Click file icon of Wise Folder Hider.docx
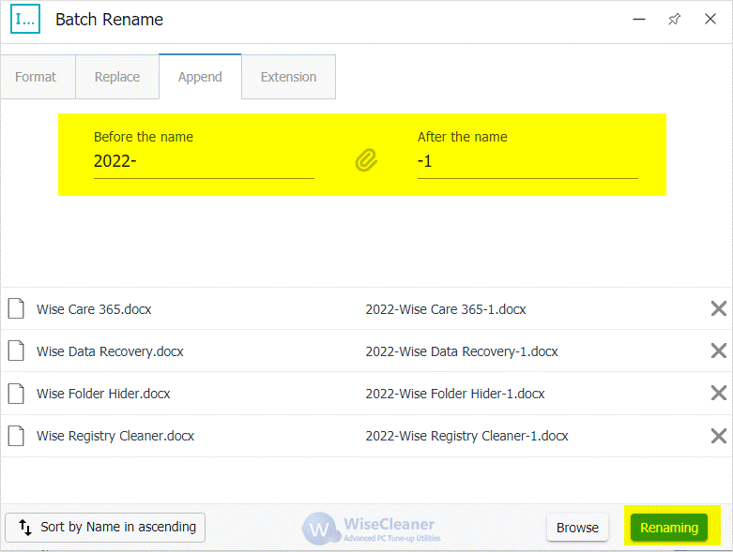This screenshot has width=733, height=552. point(16,394)
